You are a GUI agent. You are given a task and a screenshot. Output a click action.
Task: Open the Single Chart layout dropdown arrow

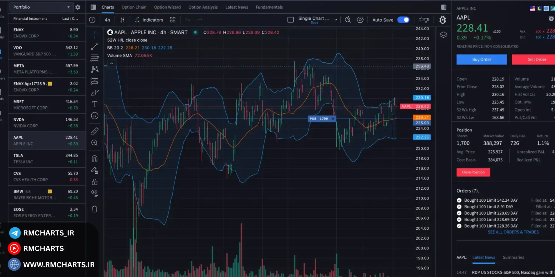(x=335, y=20)
